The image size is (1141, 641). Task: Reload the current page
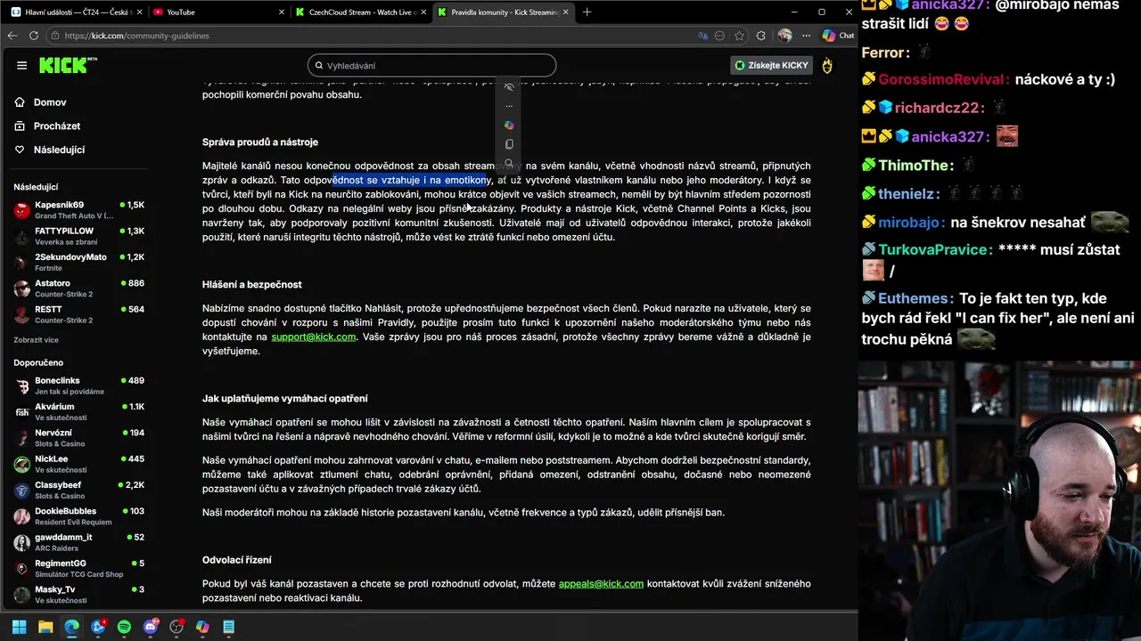coord(34,36)
